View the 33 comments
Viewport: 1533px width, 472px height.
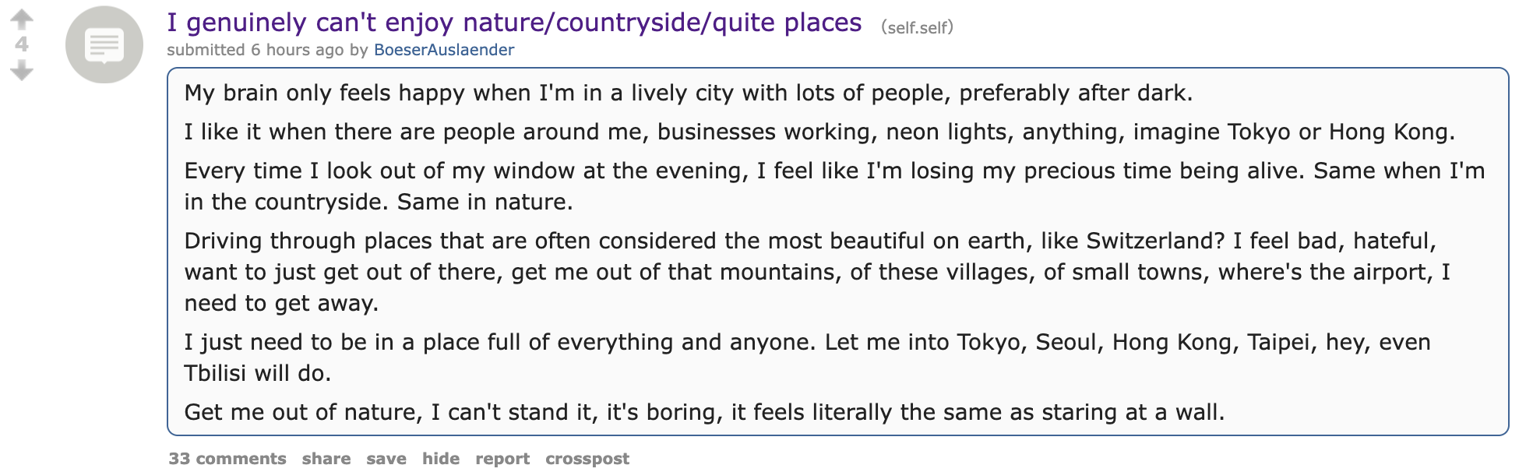(x=227, y=459)
